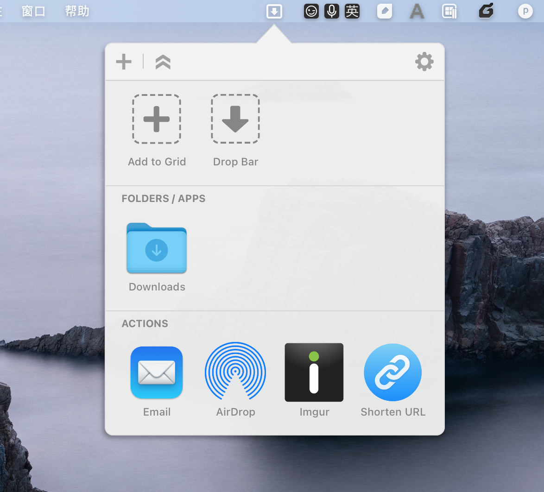The width and height of the screenshot is (544, 492).
Task: Select the 英 input source icon
Action: click(352, 11)
